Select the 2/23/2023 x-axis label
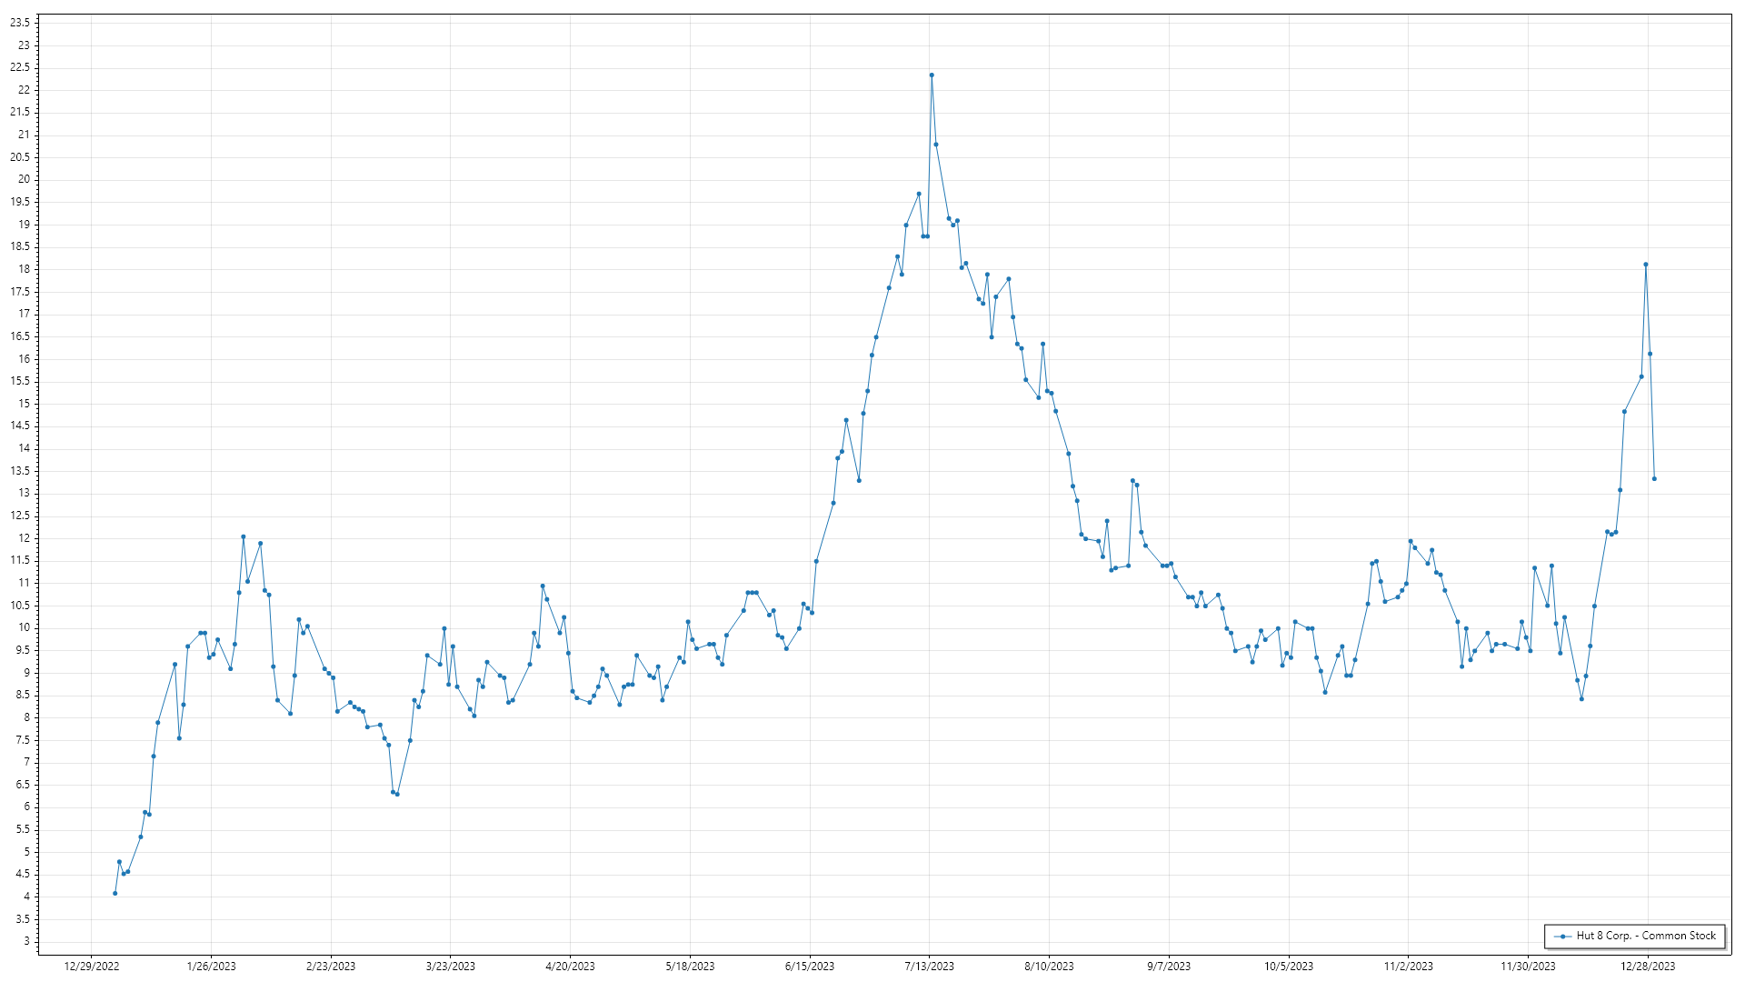The height and width of the screenshot is (982, 1745). click(331, 966)
